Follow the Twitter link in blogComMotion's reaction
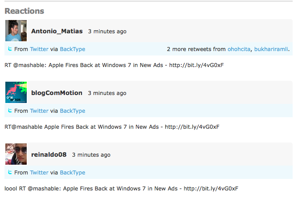Viewport: 298px width, 198px height. click(x=39, y=111)
